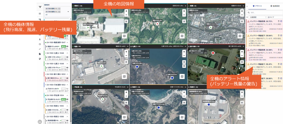Close the 新十津川 map panel
The width and height of the screenshot is (283, 124).
(243, 46)
